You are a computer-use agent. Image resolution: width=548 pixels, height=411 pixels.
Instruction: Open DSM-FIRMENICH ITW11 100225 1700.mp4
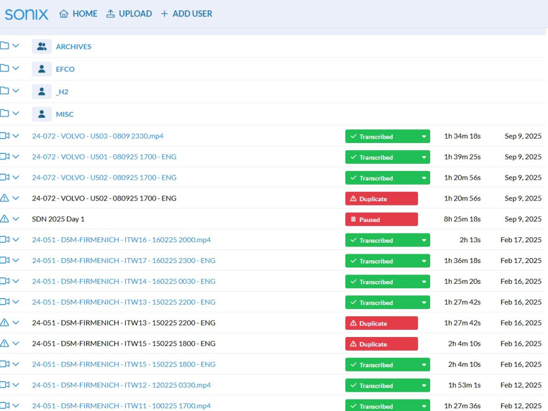tap(122, 406)
